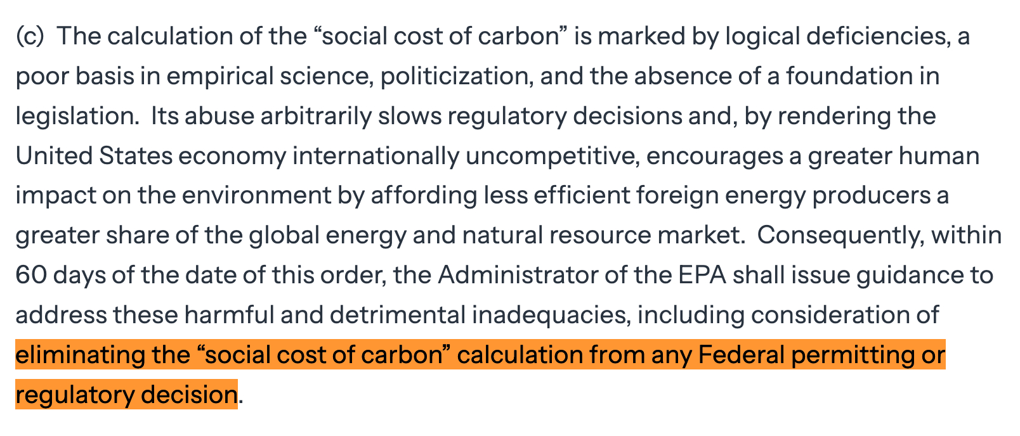The height and width of the screenshot is (436, 1020).
Task: Click the highlighted phrase "regulatory decision" on the last line
Action: click(x=126, y=395)
